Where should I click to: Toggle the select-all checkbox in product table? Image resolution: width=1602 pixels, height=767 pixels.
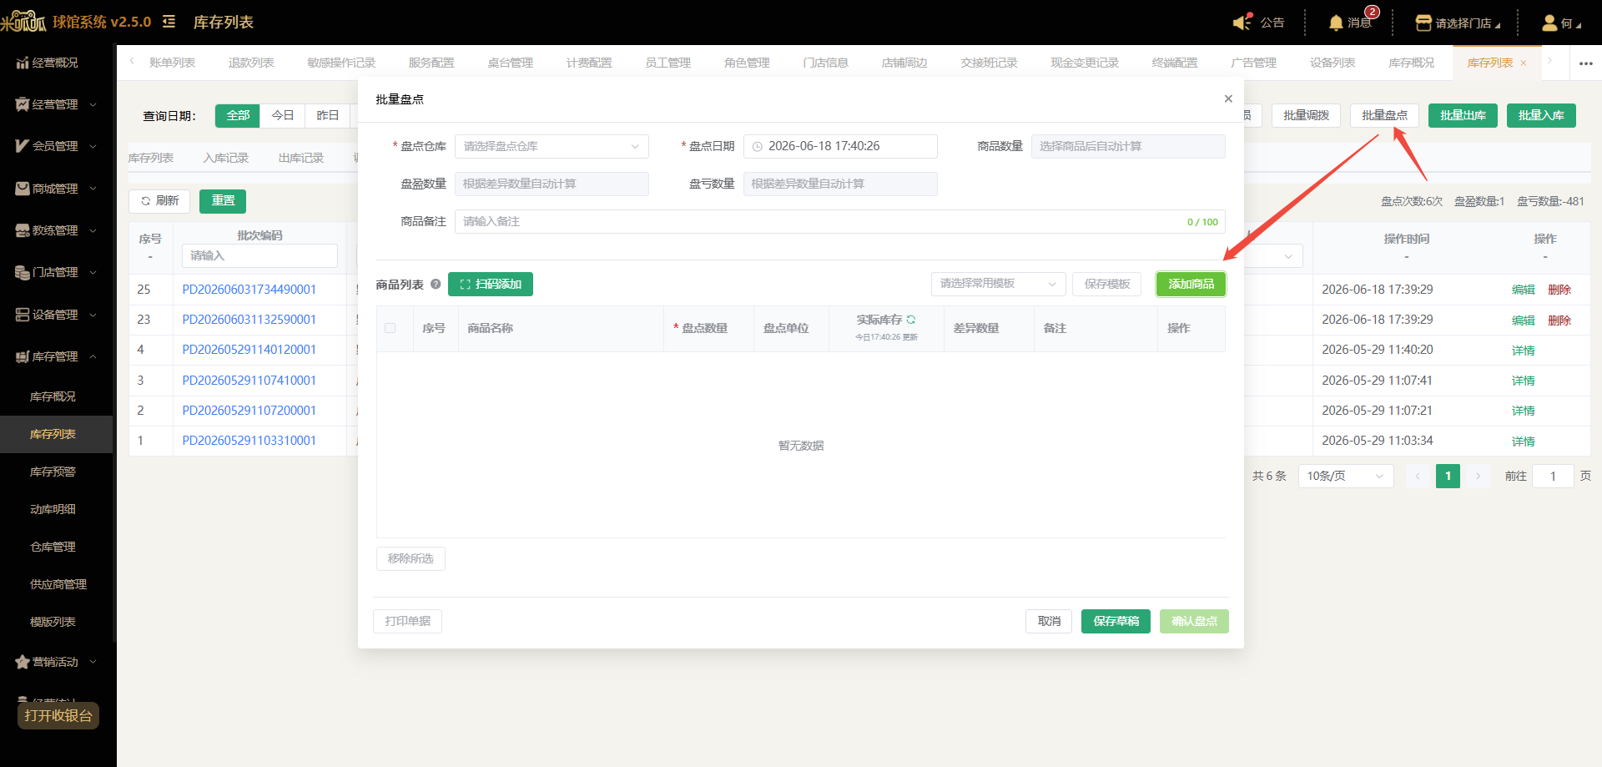[390, 328]
